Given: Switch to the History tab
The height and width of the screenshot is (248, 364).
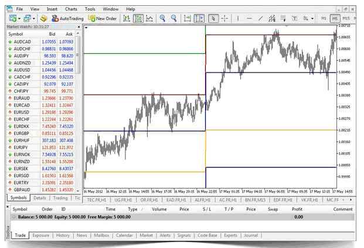Looking at the screenshot, I should (63, 235).
